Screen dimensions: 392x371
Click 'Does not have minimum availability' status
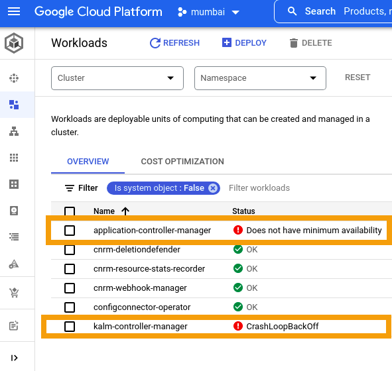click(x=314, y=230)
